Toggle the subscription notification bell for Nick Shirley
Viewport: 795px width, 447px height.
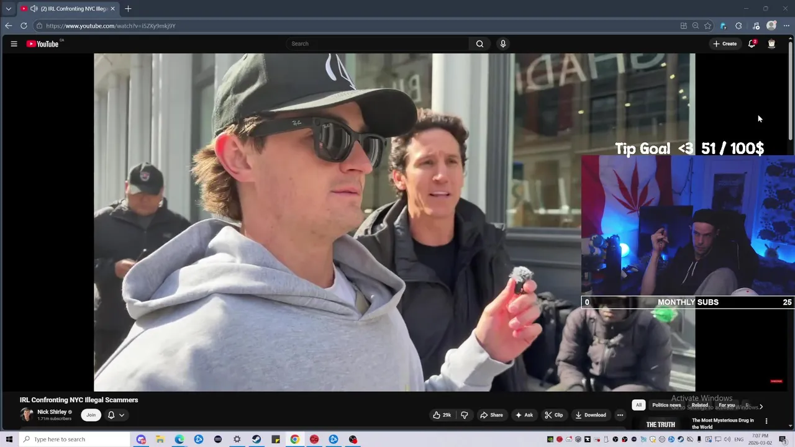(x=111, y=415)
